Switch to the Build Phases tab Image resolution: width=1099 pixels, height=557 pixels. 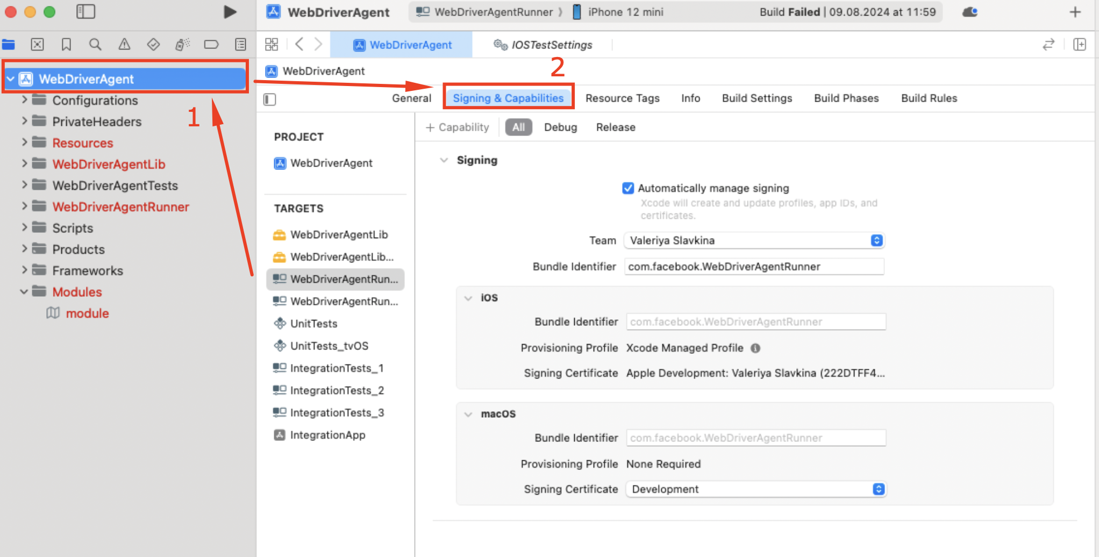tap(846, 98)
